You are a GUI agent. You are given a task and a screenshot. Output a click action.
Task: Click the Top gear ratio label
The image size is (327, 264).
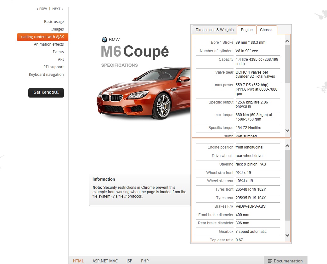tap(222, 240)
